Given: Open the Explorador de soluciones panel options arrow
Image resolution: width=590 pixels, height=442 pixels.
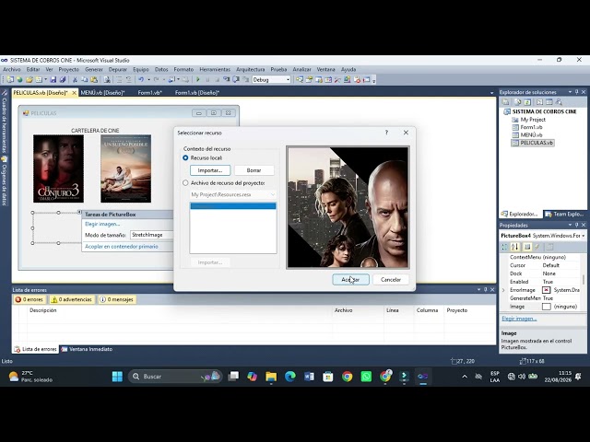Looking at the screenshot, I should (x=570, y=92).
